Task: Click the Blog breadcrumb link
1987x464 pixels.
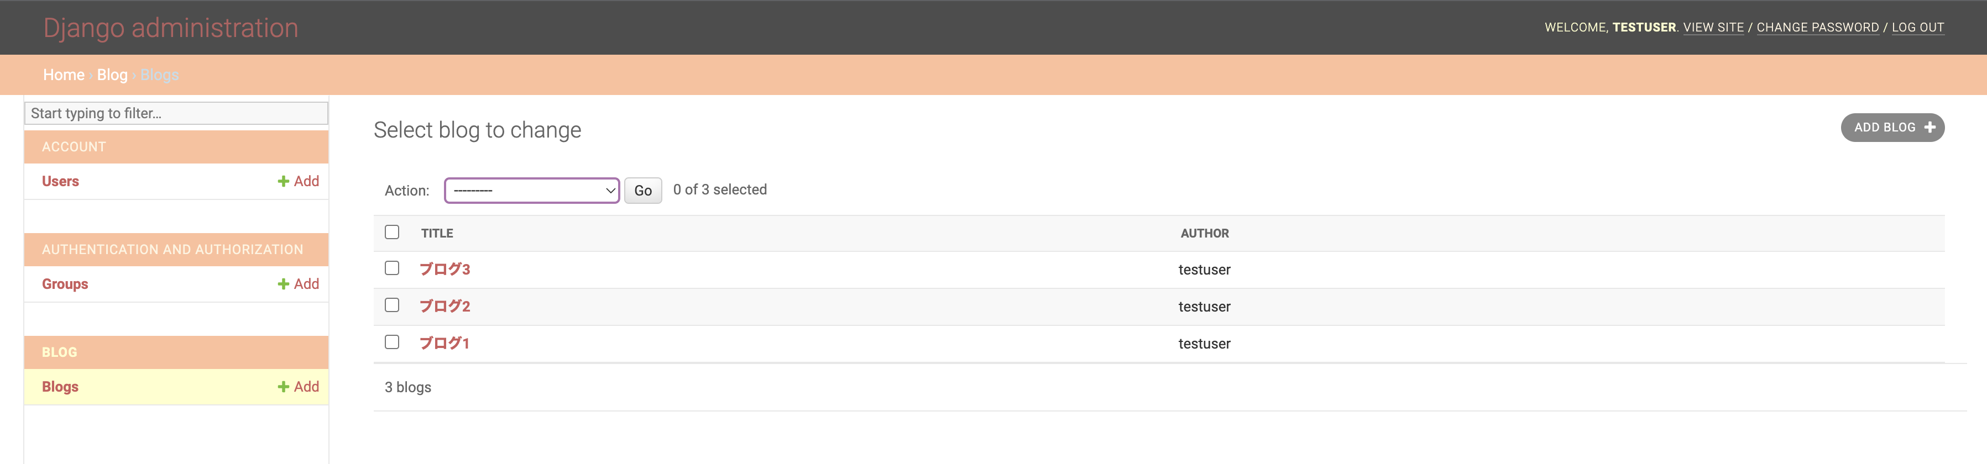Action: coord(112,75)
